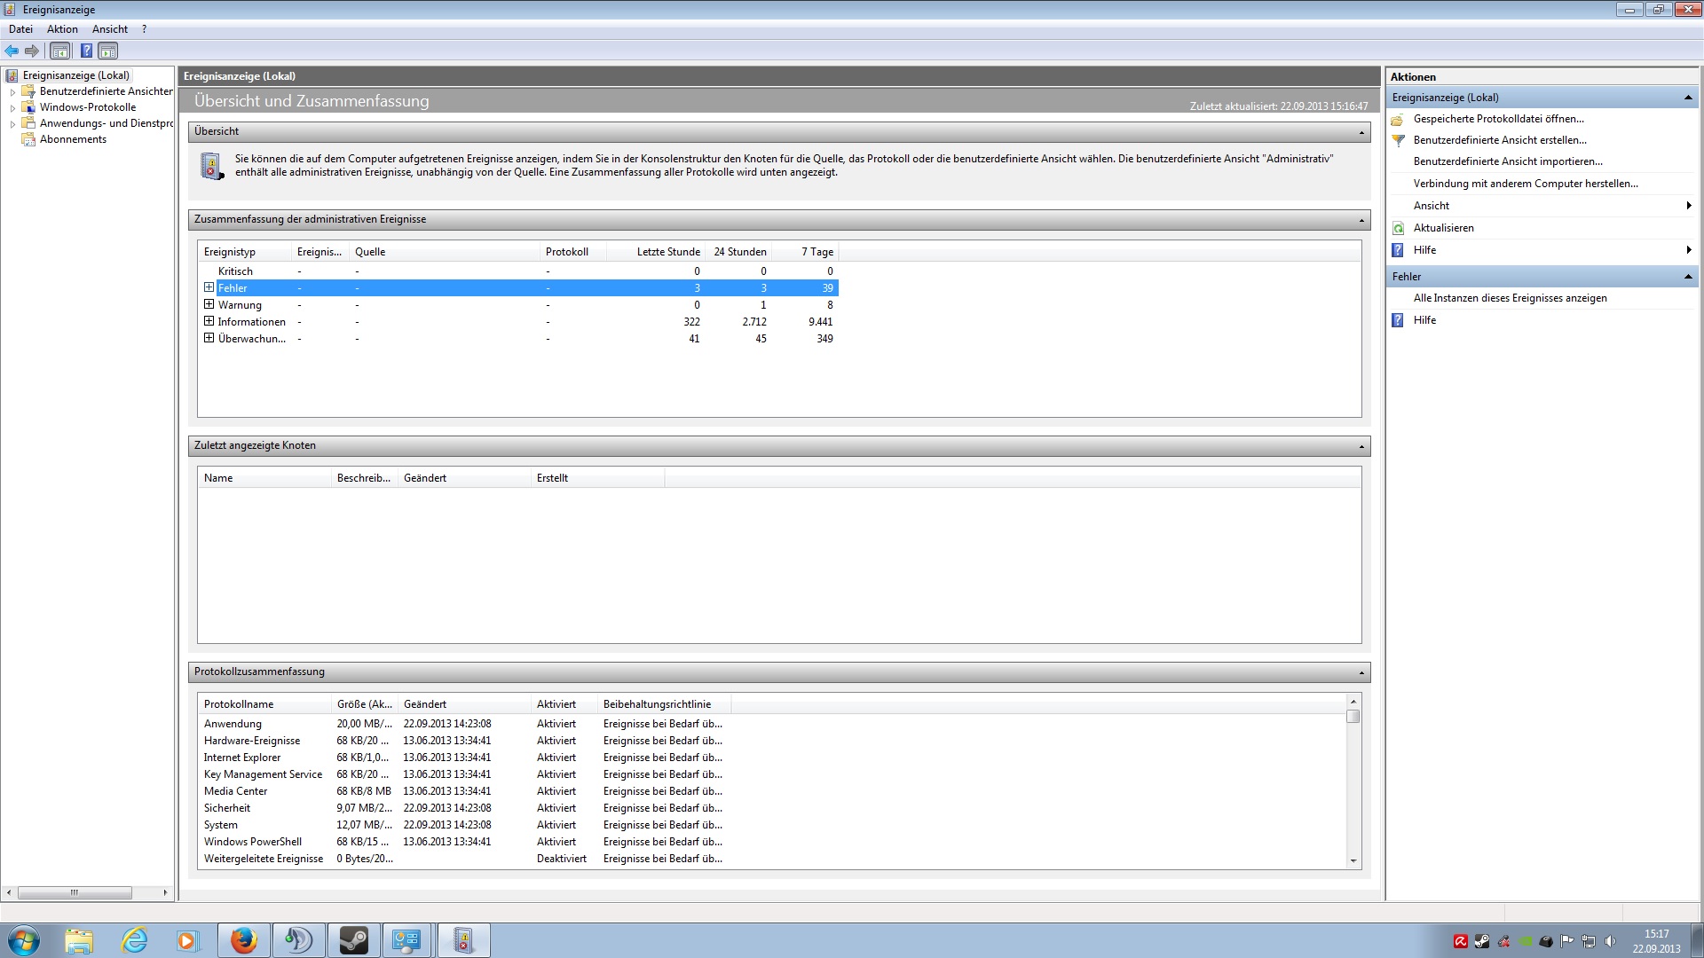Viewport: 1704px width, 958px height.
Task: Open Steam from the taskbar
Action: pos(353,940)
